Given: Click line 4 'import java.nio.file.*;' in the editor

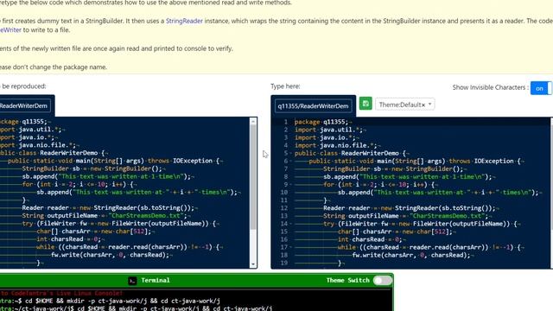Looking at the screenshot, I should coord(337,146).
